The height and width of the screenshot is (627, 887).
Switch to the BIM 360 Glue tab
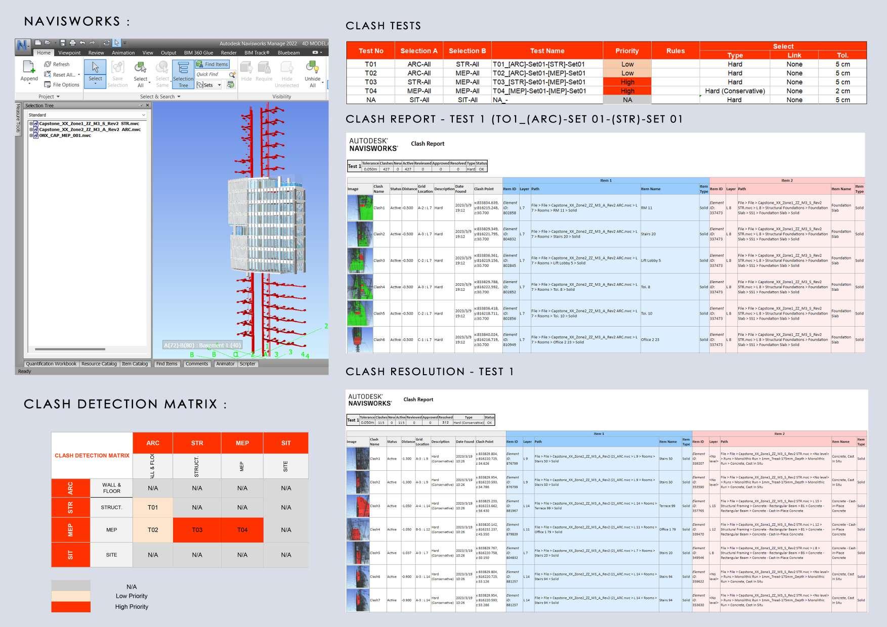pos(198,53)
